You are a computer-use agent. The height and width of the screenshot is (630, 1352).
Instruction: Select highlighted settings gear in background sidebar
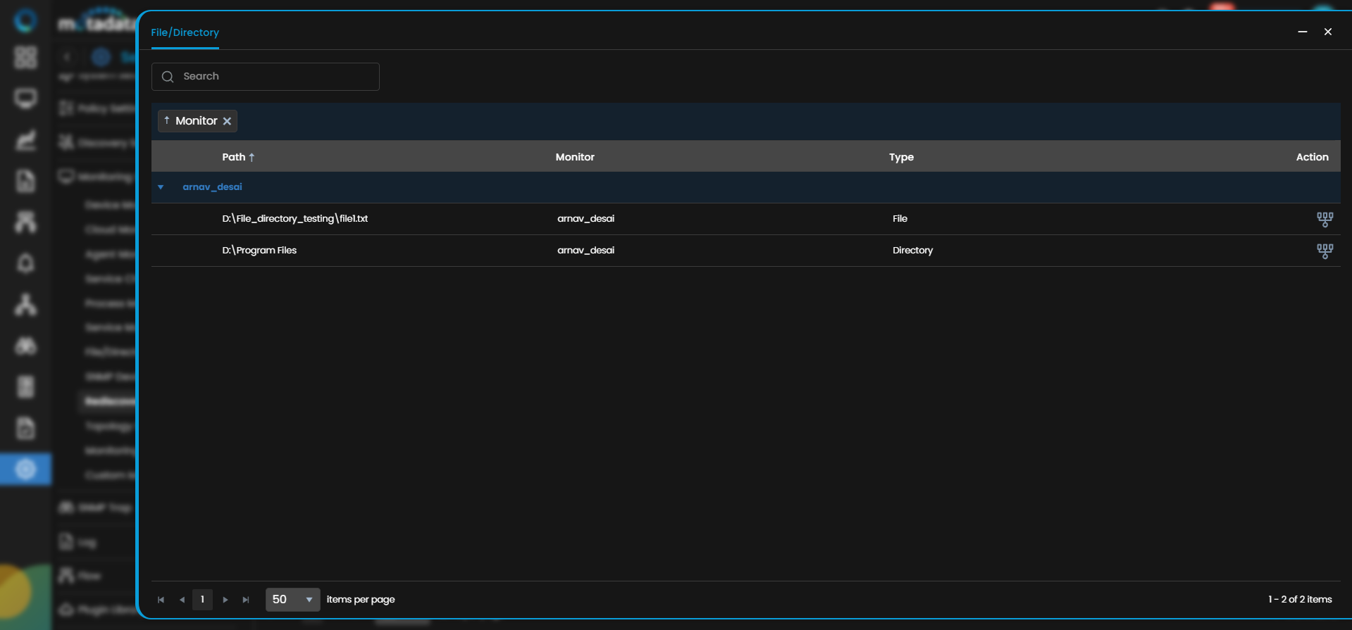coord(25,469)
